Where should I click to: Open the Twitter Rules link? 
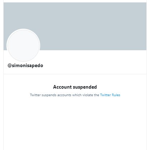click(110, 95)
